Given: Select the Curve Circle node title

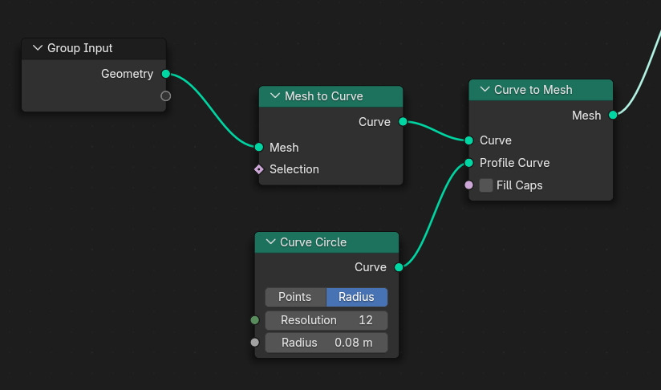Looking at the screenshot, I should pyautogui.click(x=313, y=242).
